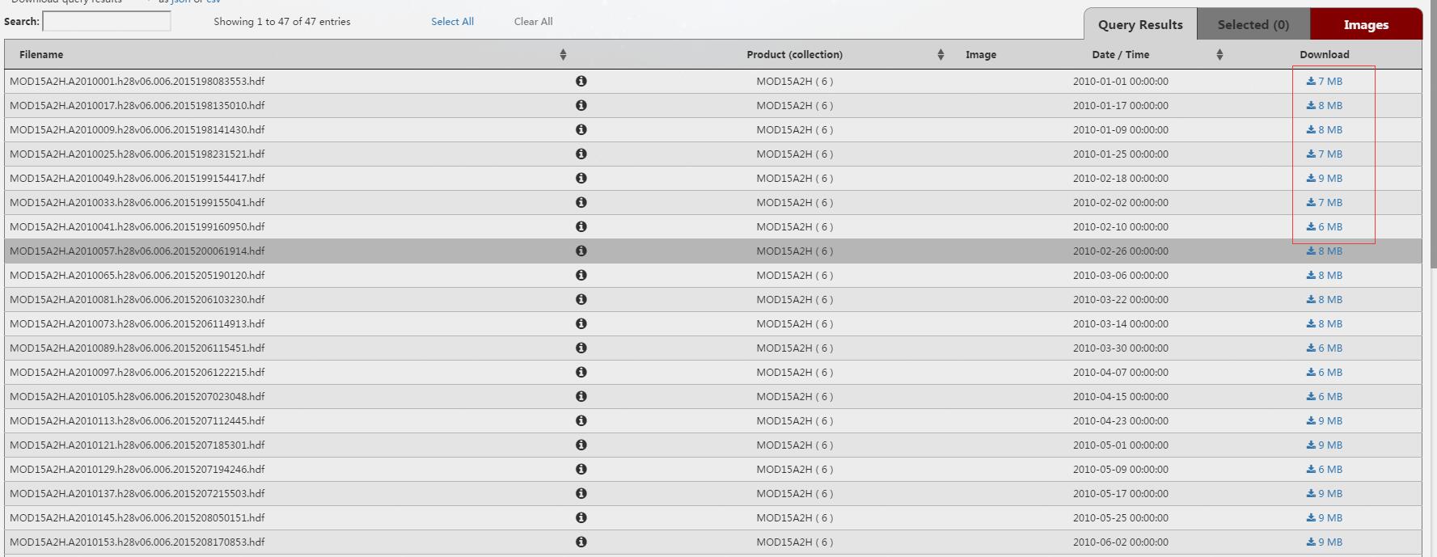Image resolution: width=1437 pixels, height=557 pixels.
Task: Download file dated 2010-03-22
Action: point(1324,299)
